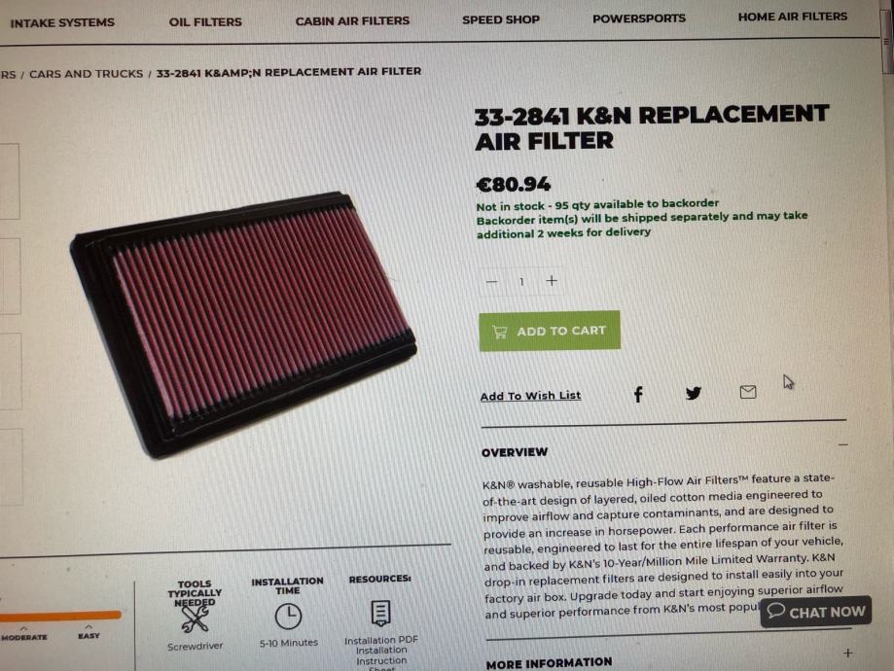Image resolution: width=894 pixels, height=671 pixels.
Task: Increase quantity with the plus button
Action: pos(552,280)
